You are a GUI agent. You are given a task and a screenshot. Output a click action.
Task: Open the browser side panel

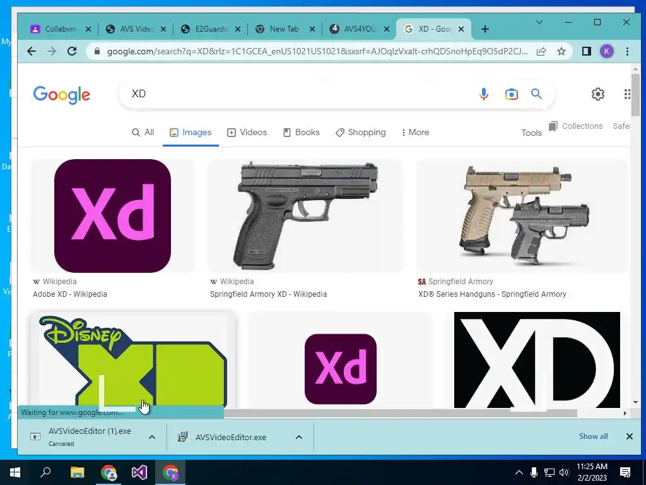click(586, 51)
